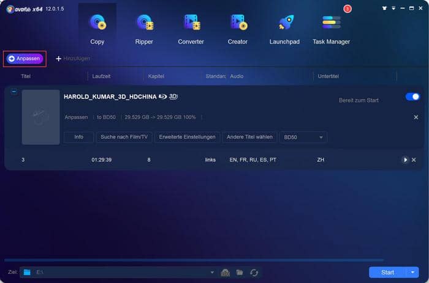Click the audio tracks EN, FR, RU, ES, PT

[252, 160]
